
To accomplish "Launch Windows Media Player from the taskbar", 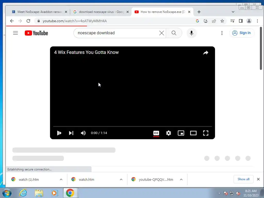I will click(54, 193).
